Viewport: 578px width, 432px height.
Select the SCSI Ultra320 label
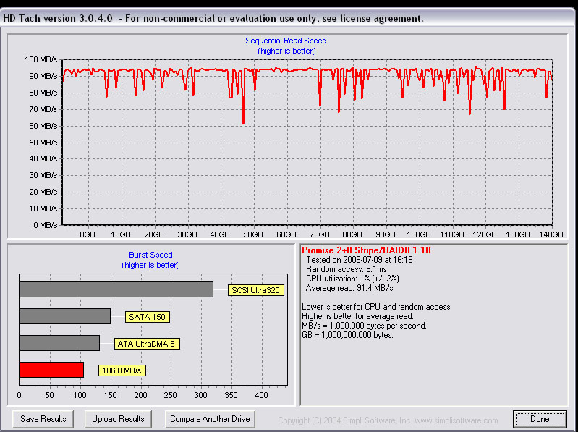[256, 290]
